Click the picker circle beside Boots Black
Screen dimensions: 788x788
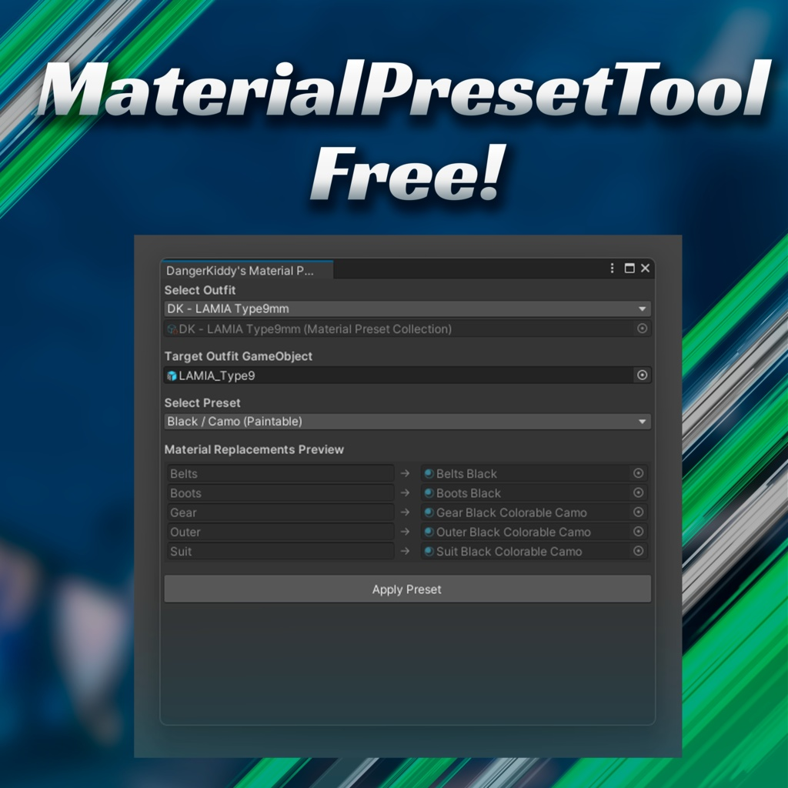click(x=638, y=493)
